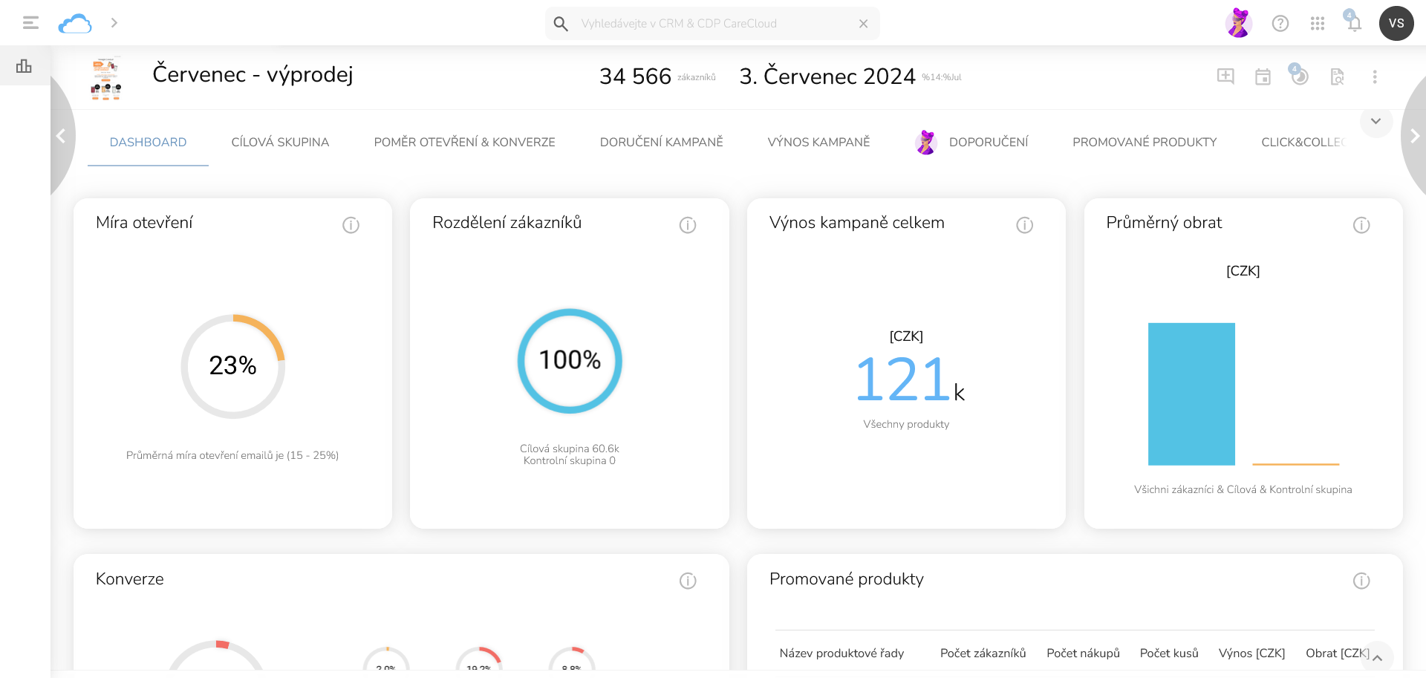
Task: Sort by Počet kusů column
Action: [1169, 653]
